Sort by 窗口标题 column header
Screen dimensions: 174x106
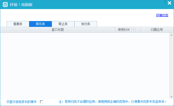click(58, 30)
